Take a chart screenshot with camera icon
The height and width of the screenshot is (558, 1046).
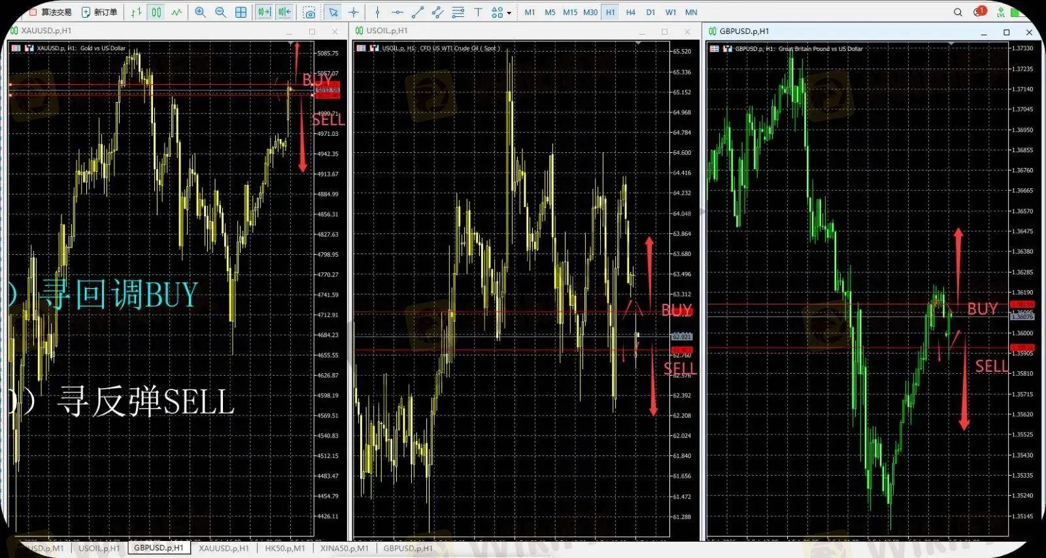(309, 12)
